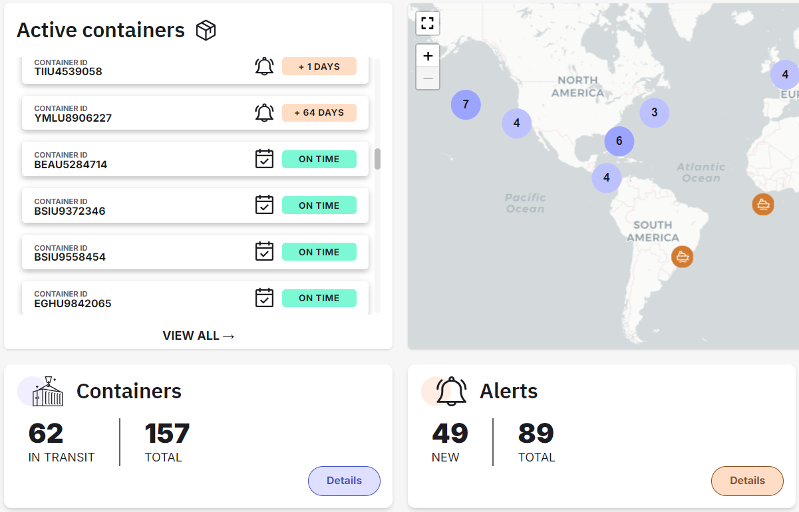The height and width of the screenshot is (512, 799).
Task: Click the calendar check icon for EGHU9842065
Action: tap(264, 298)
